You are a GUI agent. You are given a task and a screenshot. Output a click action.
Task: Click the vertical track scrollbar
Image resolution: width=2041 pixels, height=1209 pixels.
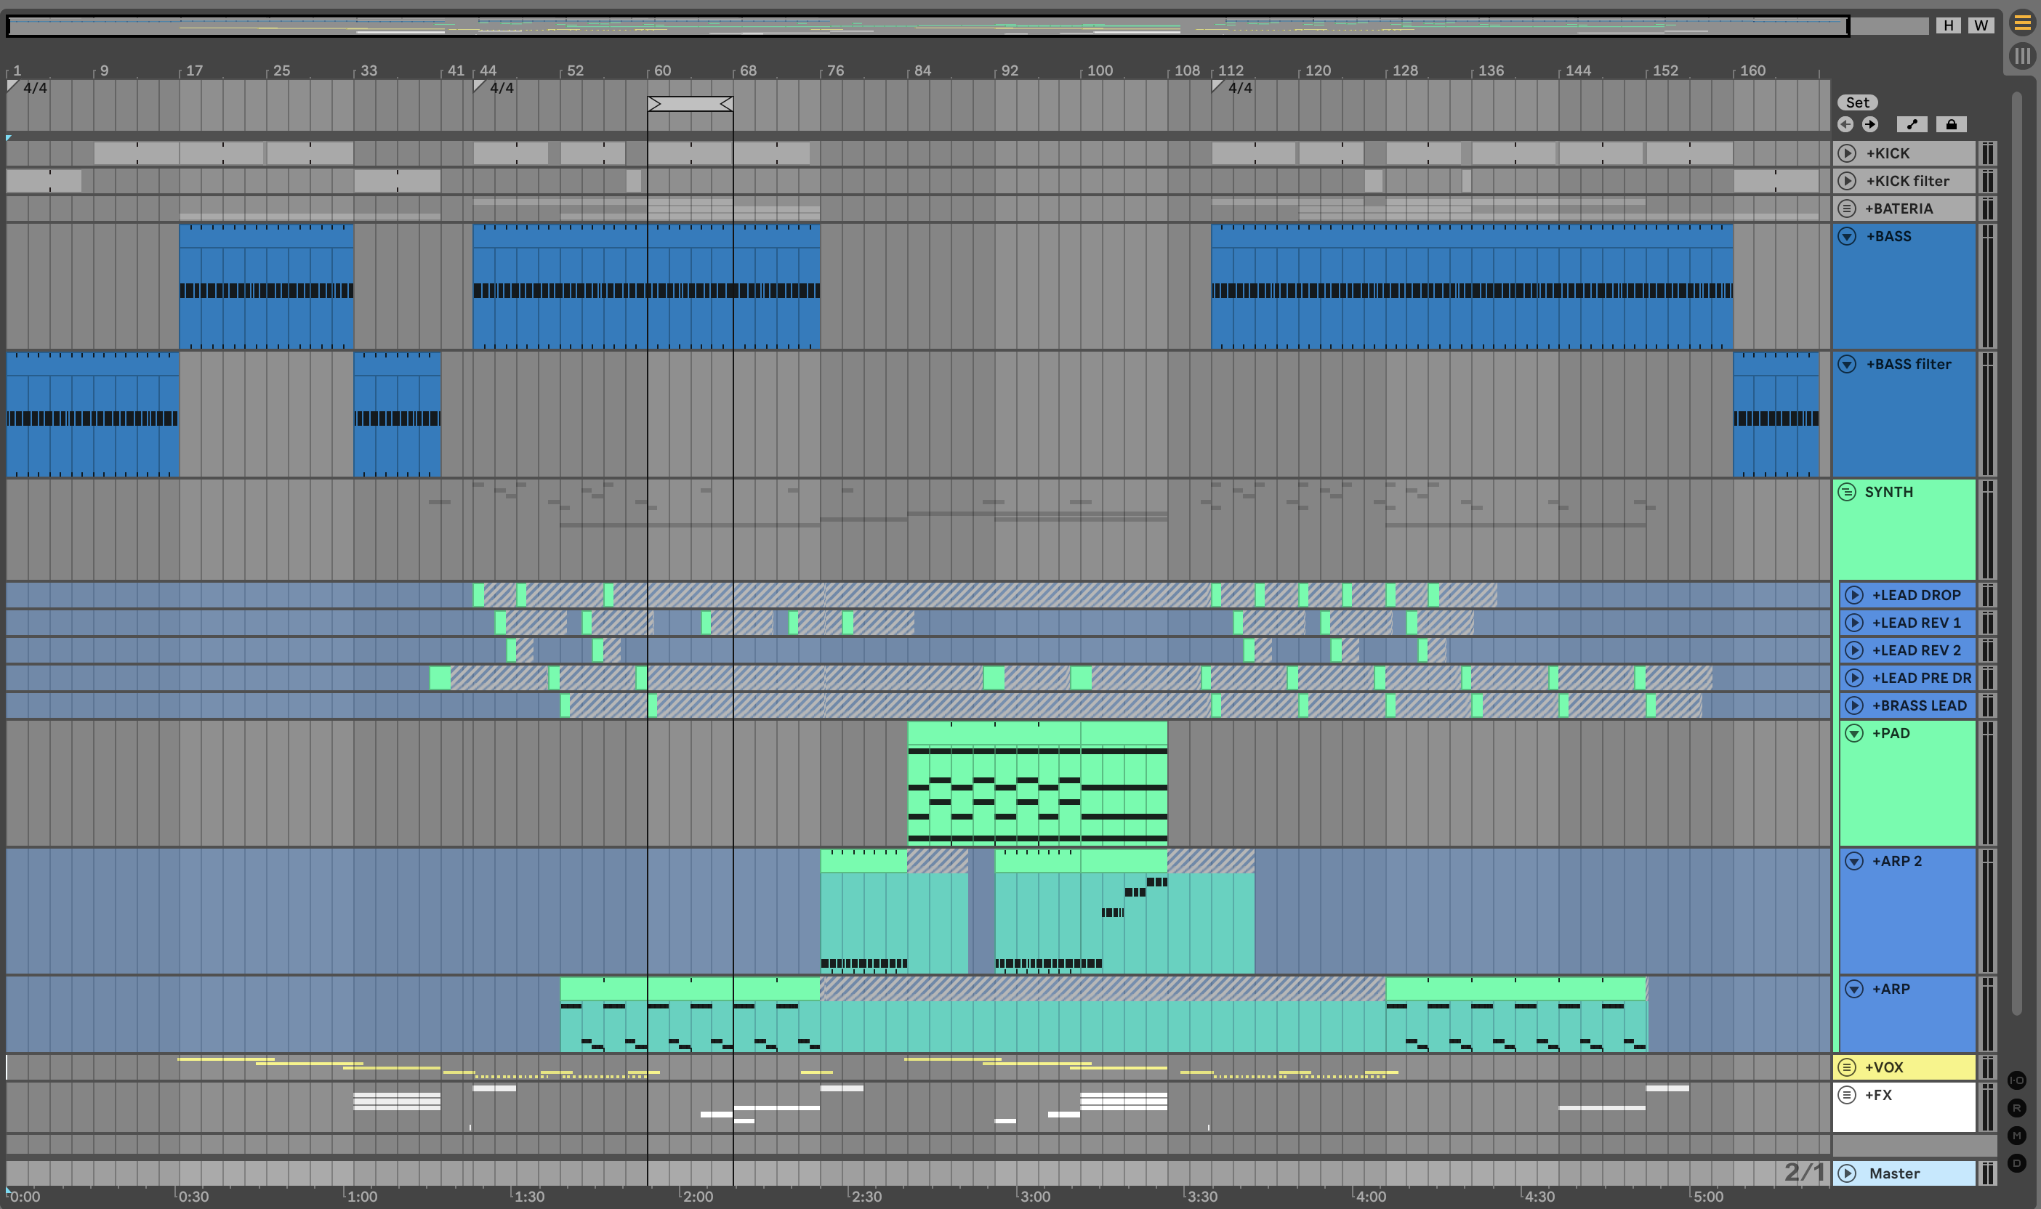(x=2016, y=554)
